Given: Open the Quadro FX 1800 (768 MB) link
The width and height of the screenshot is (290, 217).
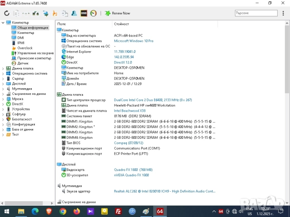Looking at the screenshot, I should (133, 170).
